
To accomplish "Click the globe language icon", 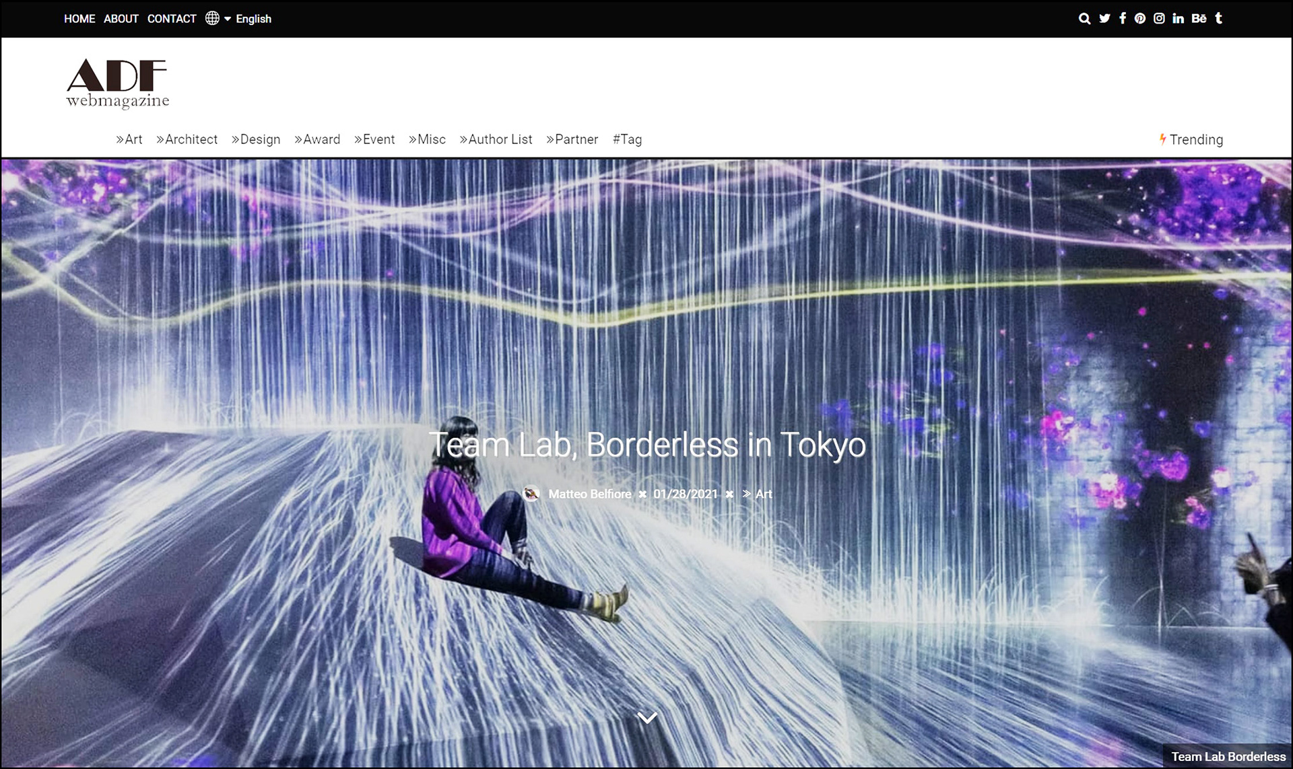I will (x=212, y=19).
